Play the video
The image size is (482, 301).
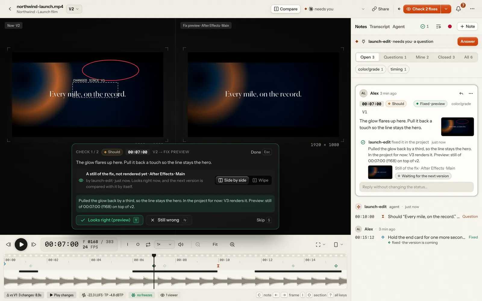[21, 244]
